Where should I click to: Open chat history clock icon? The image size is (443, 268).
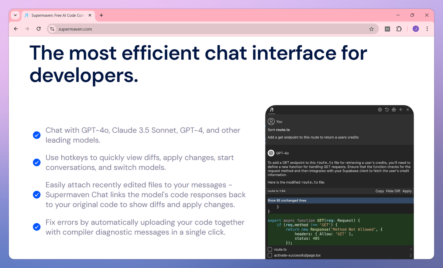[x=387, y=109]
